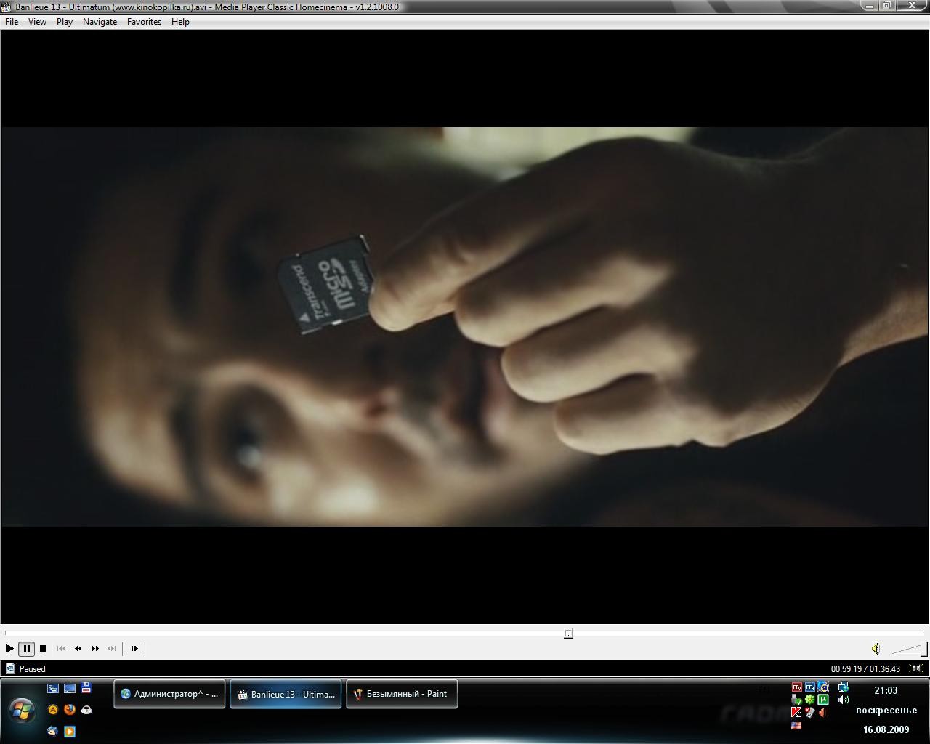Screen dimensions: 930x744
Task: Click the safely remove hardware tray icon
Action: point(797,700)
